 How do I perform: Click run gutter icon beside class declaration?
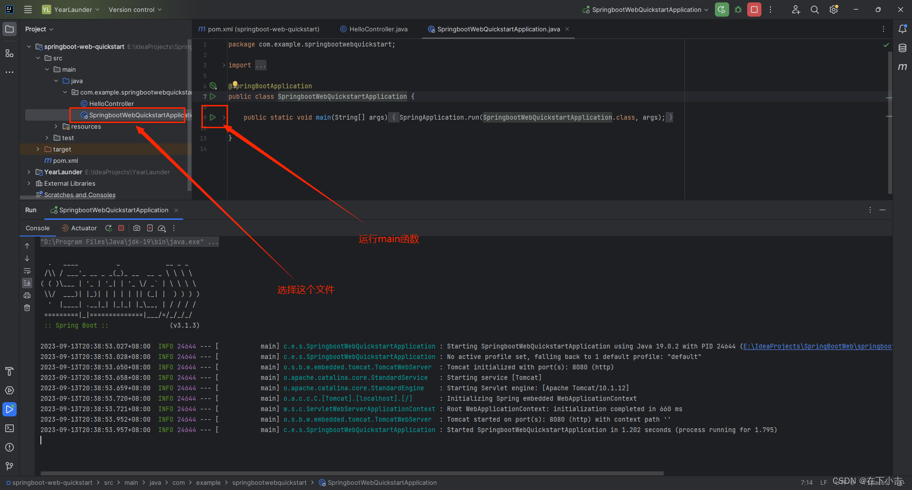(213, 96)
